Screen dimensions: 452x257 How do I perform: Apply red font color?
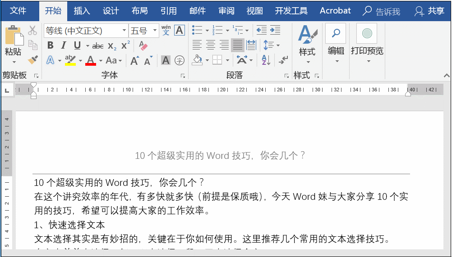tap(91, 60)
